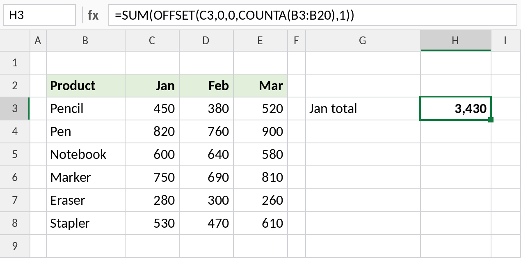Click the Product header cell
The width and height of the screenshot is (521, 258).
point(86,86)
